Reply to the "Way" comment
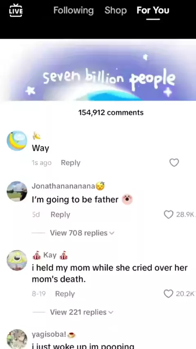 point(71,163)
